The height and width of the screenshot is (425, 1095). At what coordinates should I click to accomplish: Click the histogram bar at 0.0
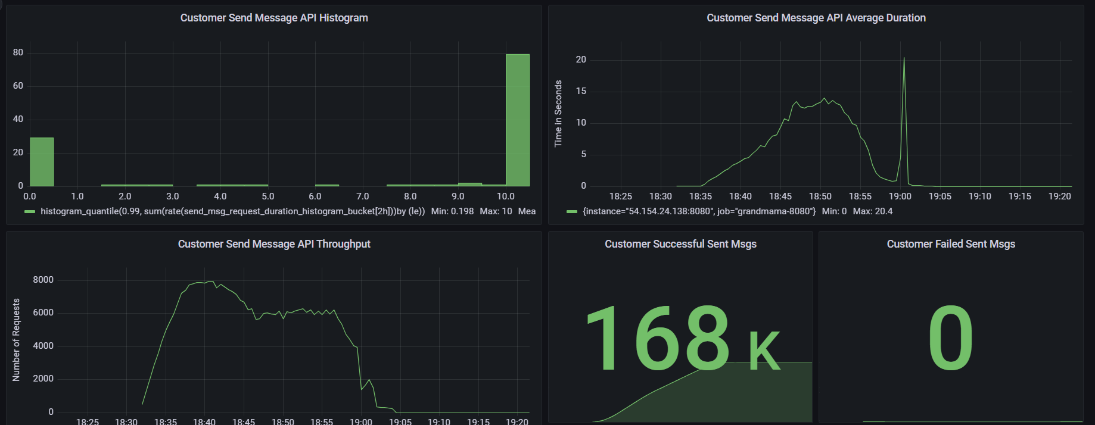point(42,162)
